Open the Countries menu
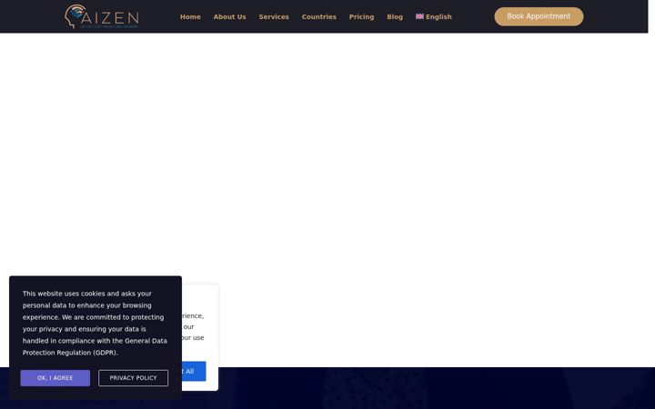Viewport: 655px width, 409px height. pyautogui.click(x=318, y=16)
